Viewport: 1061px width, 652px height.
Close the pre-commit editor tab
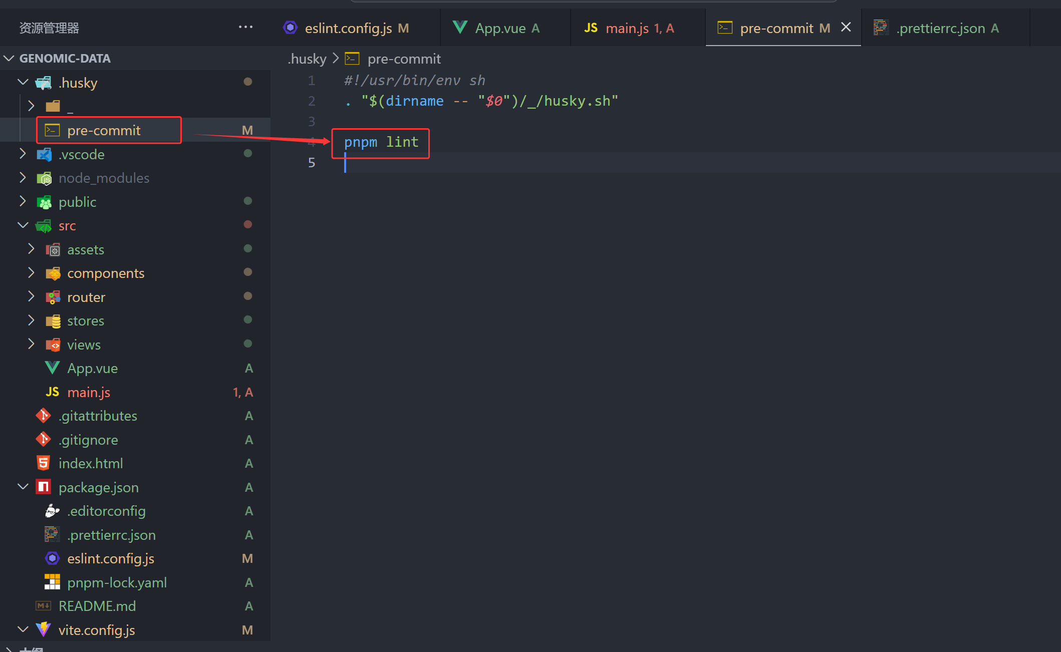coord(846,27)
